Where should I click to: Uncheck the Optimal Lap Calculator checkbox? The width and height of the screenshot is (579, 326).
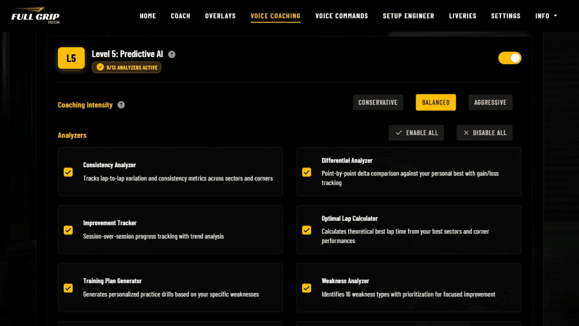coord(306,230)
